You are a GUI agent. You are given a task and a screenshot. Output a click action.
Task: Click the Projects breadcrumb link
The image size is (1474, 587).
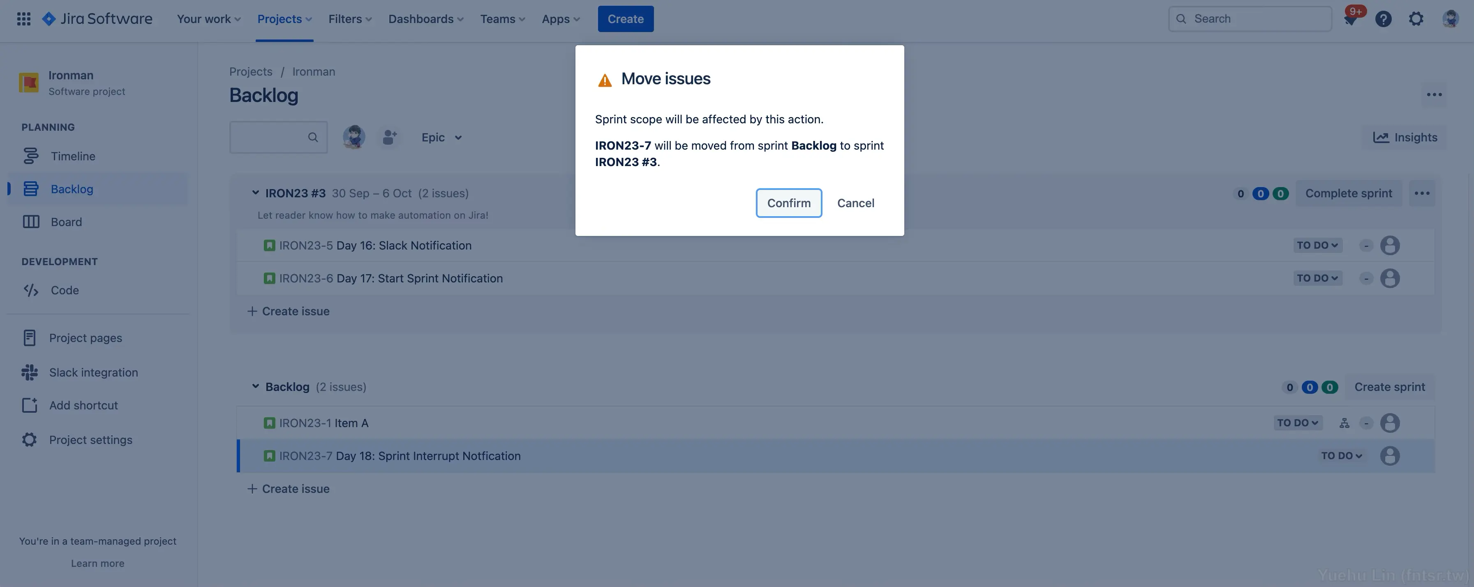[251, 72]
